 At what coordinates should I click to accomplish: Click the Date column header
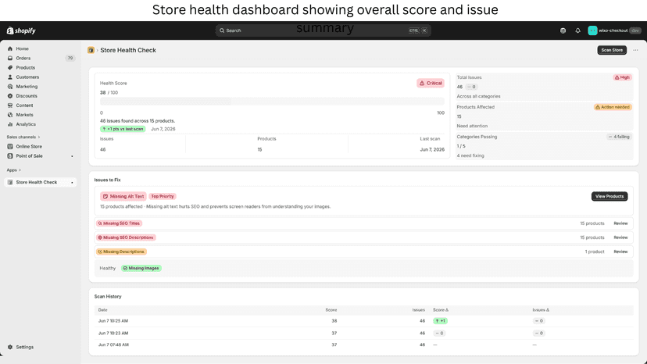coord(102,310)
